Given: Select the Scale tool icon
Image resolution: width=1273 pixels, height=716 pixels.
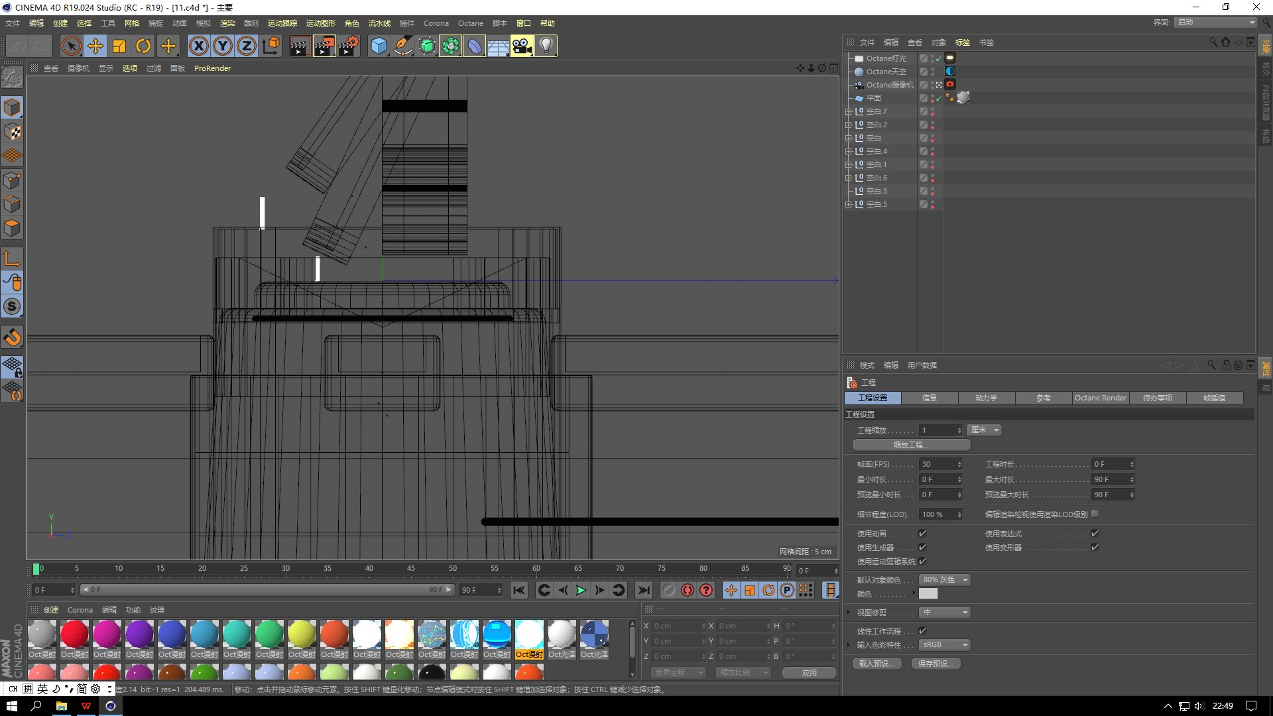Looking at the screenshot, I should (119, 46).
